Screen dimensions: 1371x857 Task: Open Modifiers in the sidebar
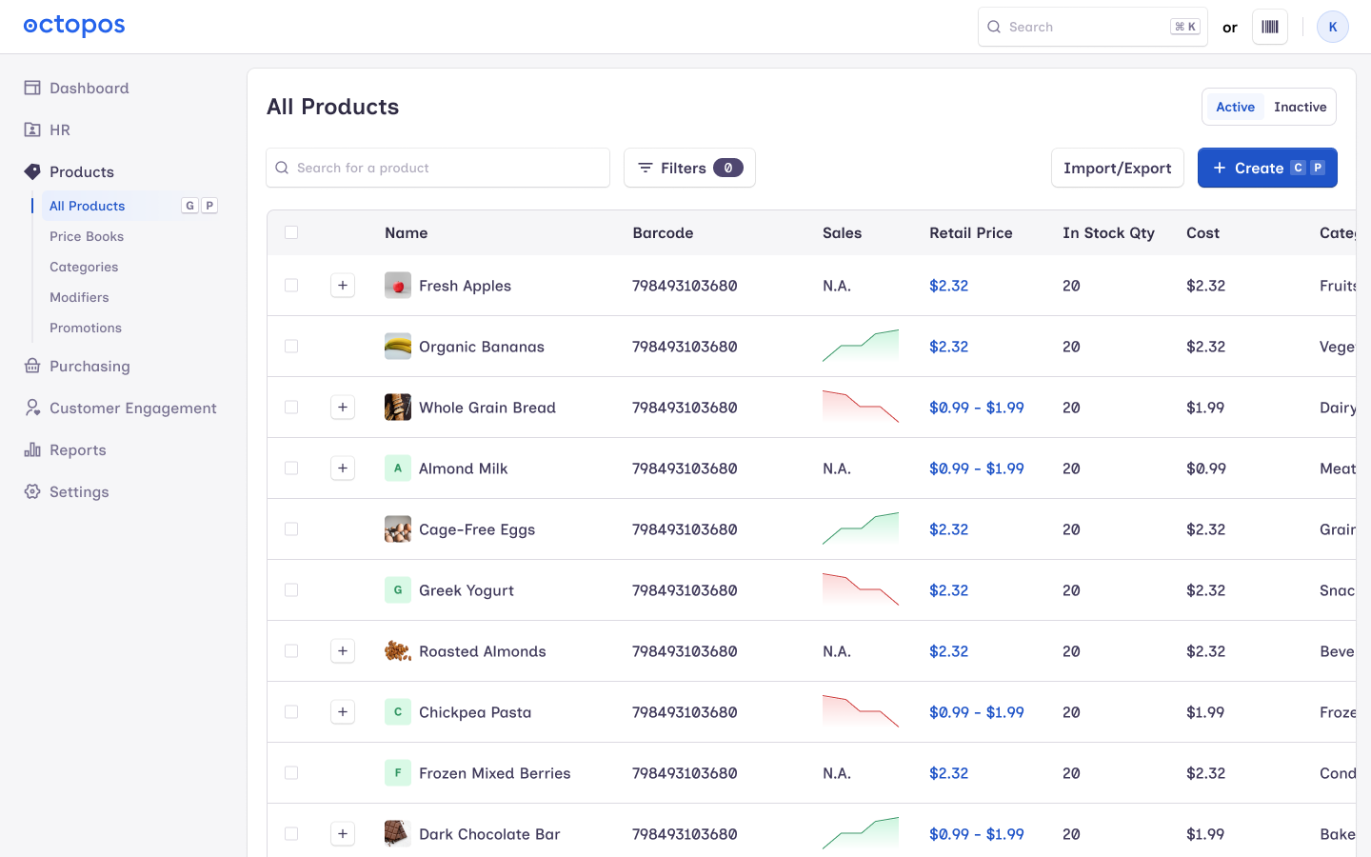[x=79, y=297]
